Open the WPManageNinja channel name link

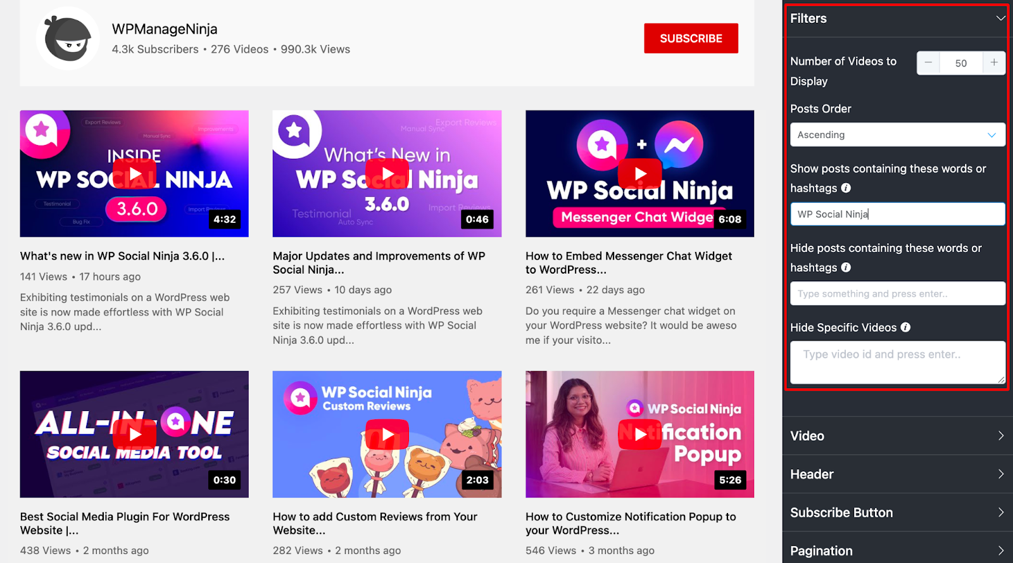[165, 29]
